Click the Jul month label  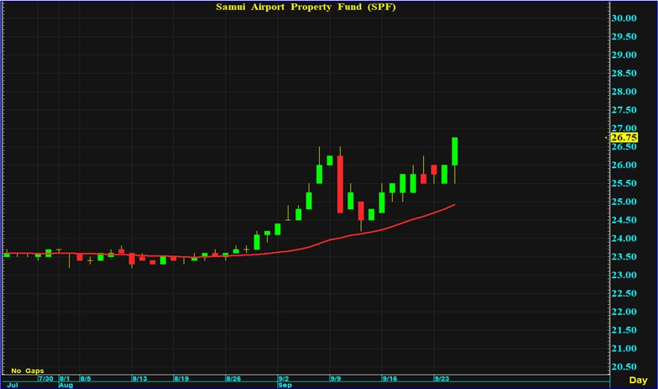click(13, 385)
